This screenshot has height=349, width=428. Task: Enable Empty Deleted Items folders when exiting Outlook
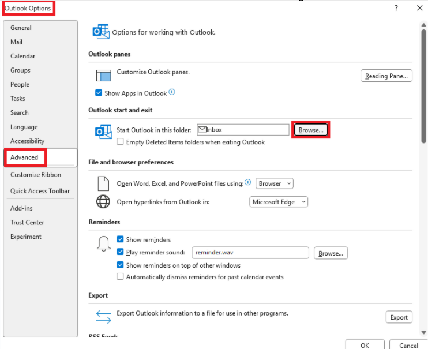(120, 141)
